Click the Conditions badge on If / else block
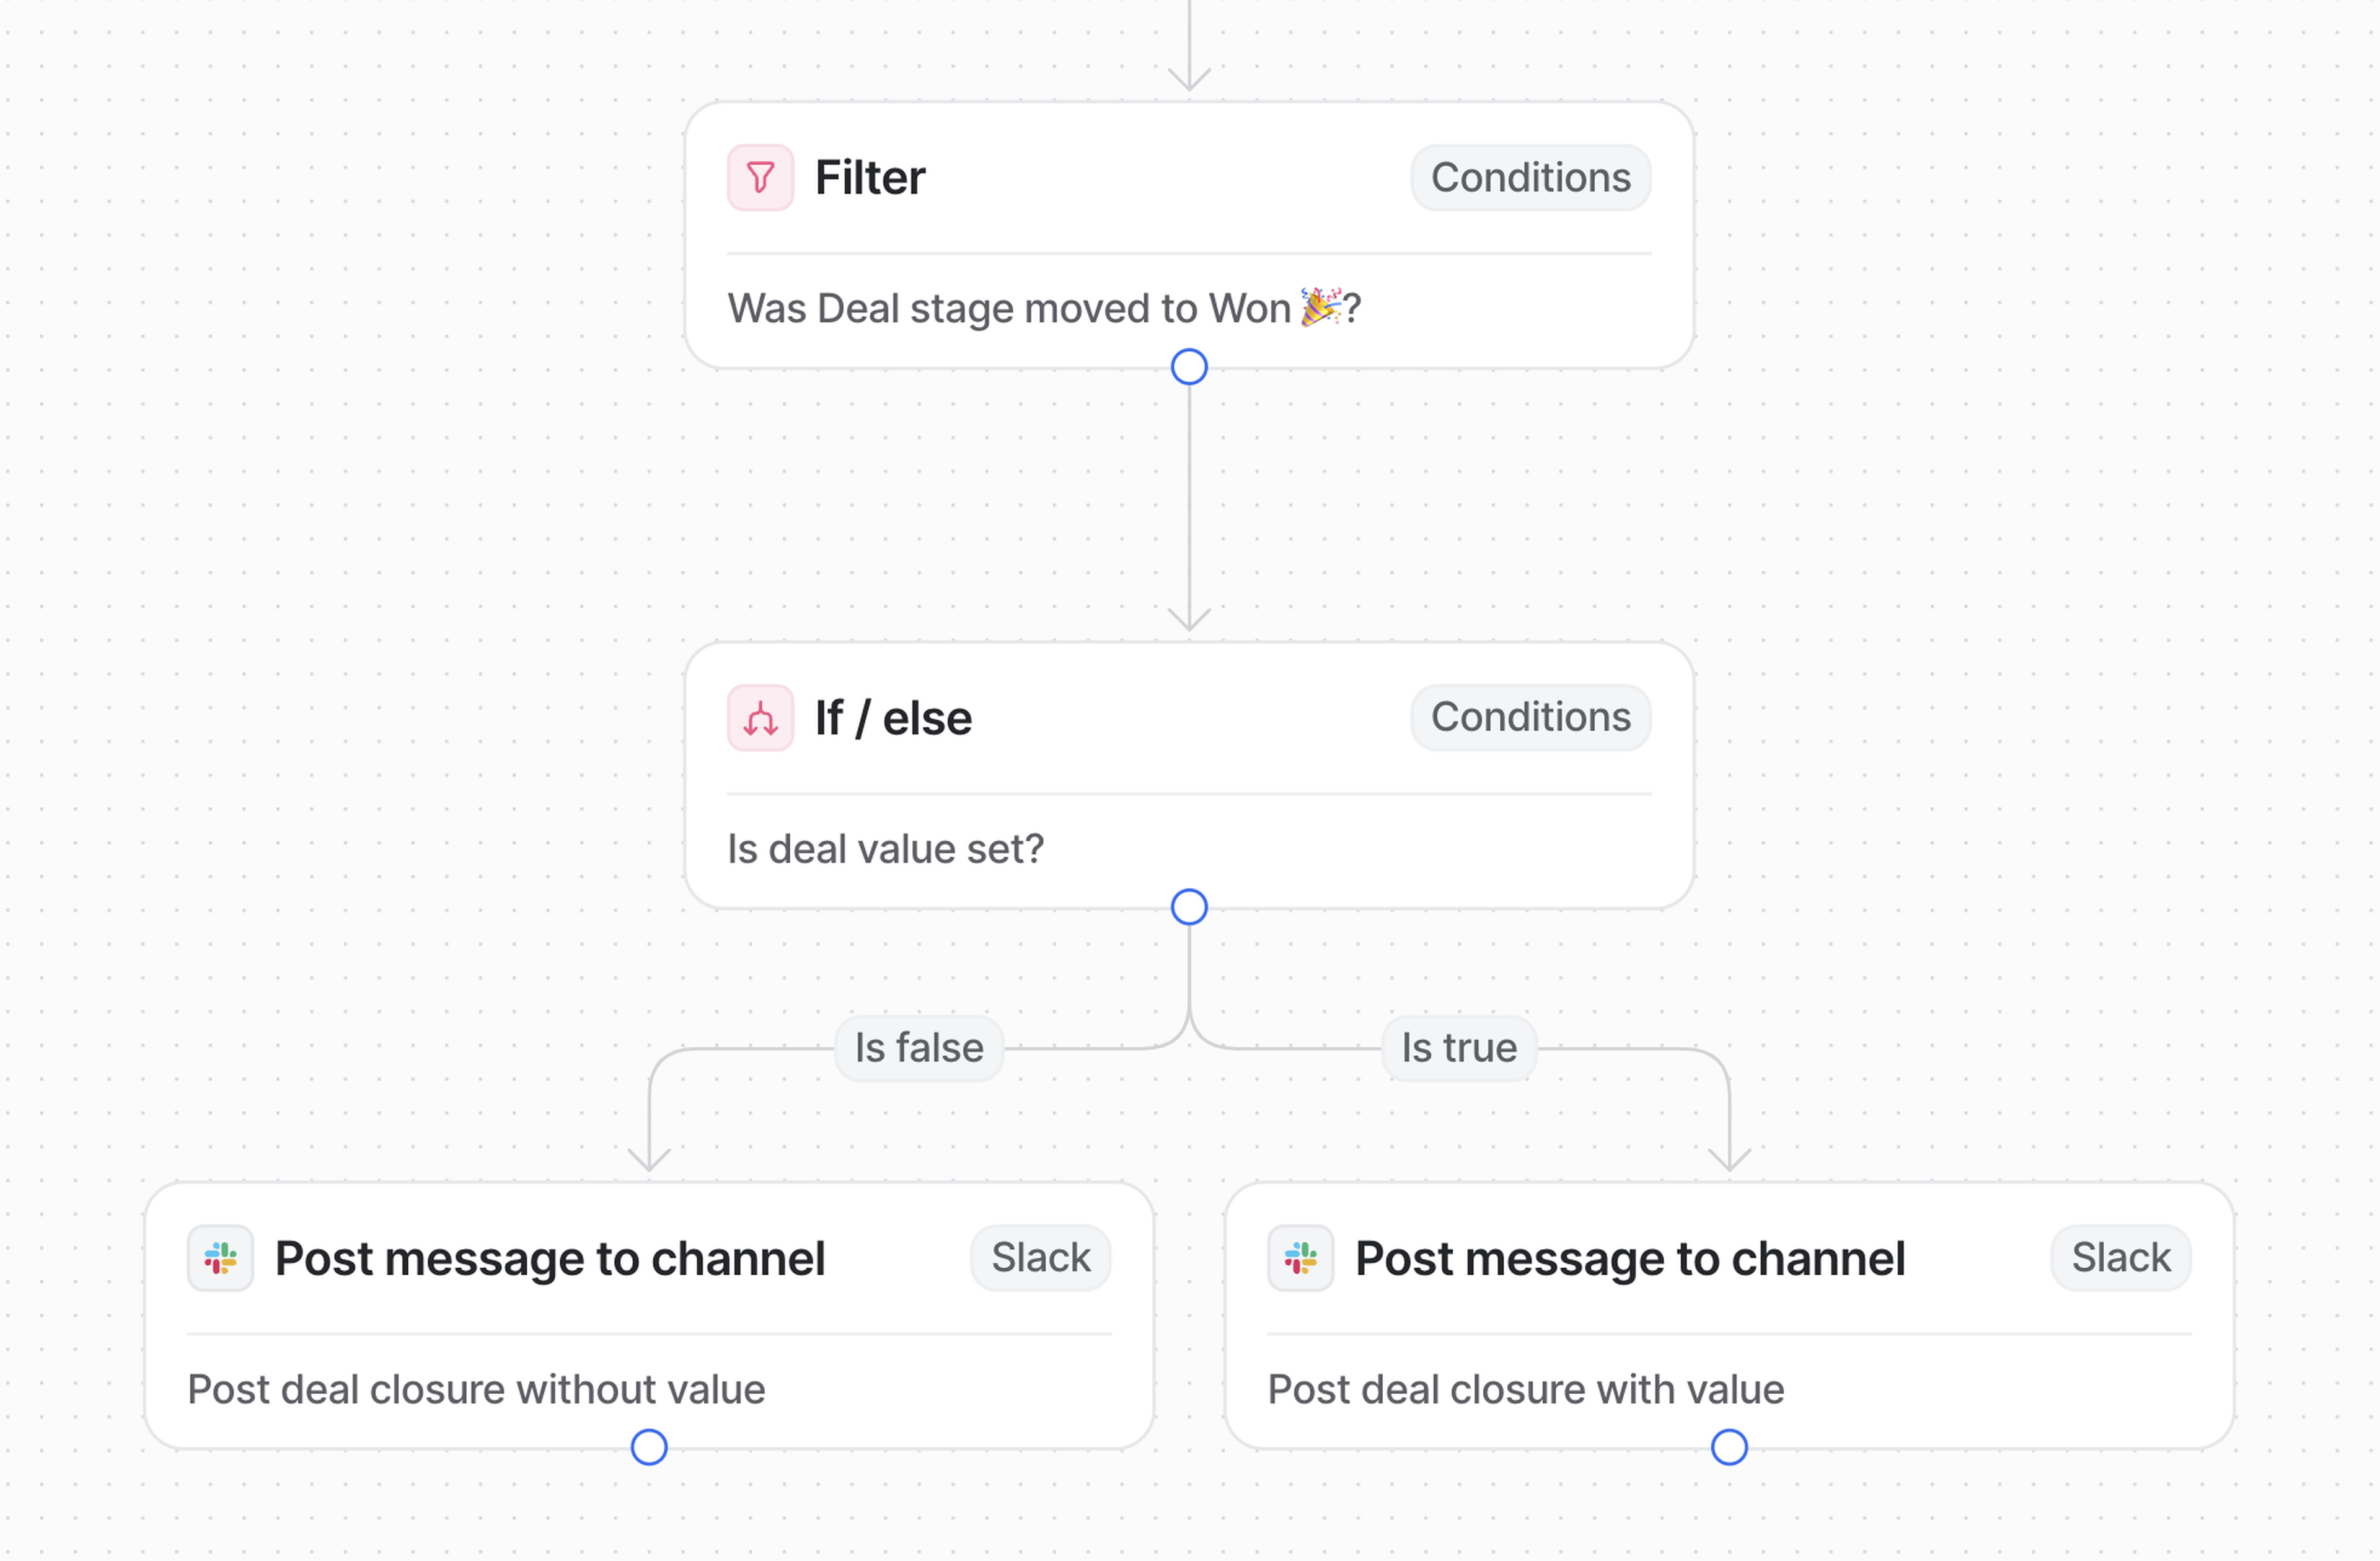The image size is (2380, 1561). (1530, 718)
